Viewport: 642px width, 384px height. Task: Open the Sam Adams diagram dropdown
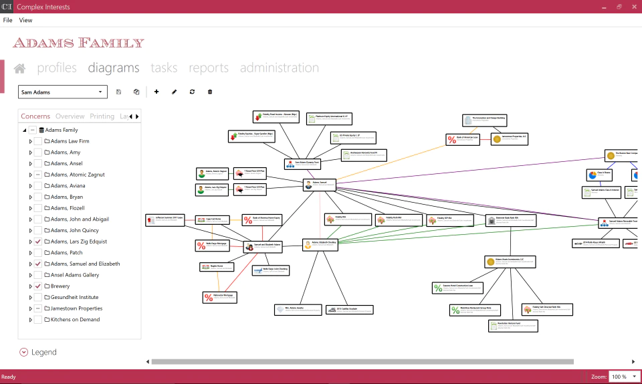[63, 92]
